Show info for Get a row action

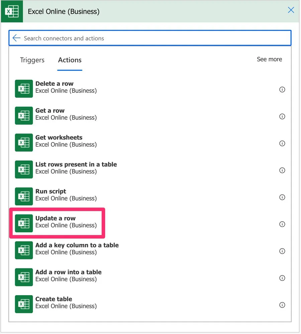point(282,116)
